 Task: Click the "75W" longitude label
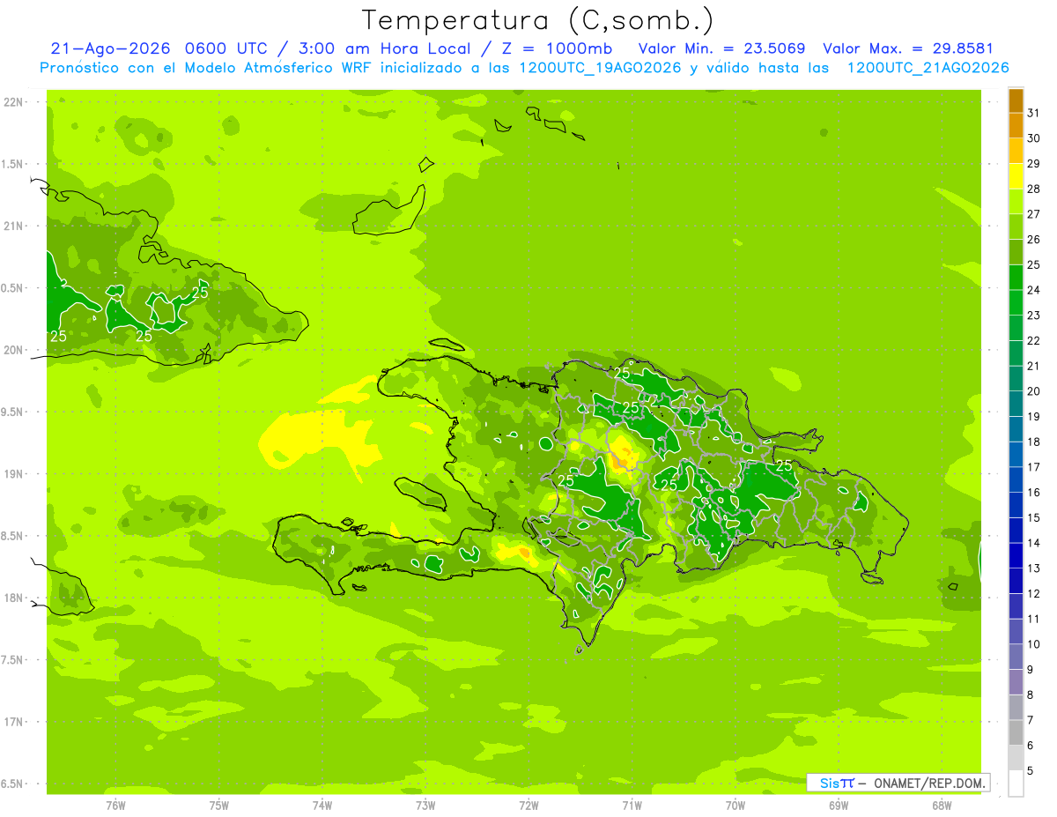coord(219,806)
